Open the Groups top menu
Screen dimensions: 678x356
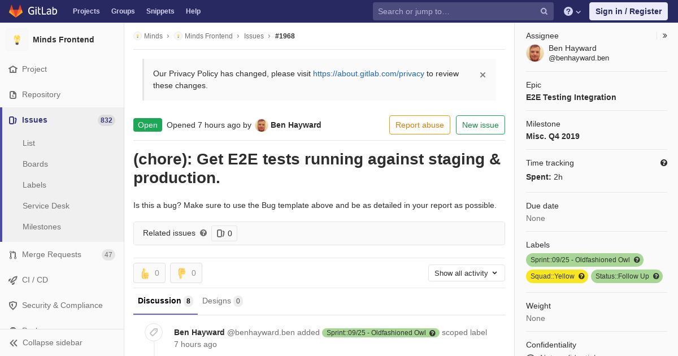point(123,11)
